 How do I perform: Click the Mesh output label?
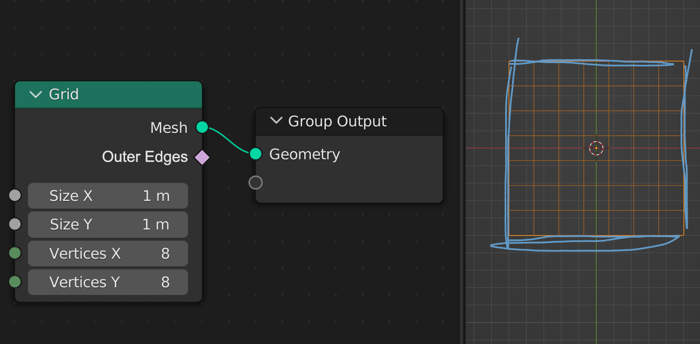coord(169,128)
